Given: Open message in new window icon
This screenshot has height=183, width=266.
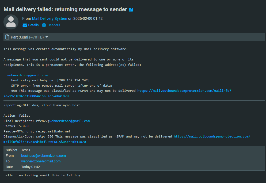Looking at the screenshot, I should click(131, 10).
